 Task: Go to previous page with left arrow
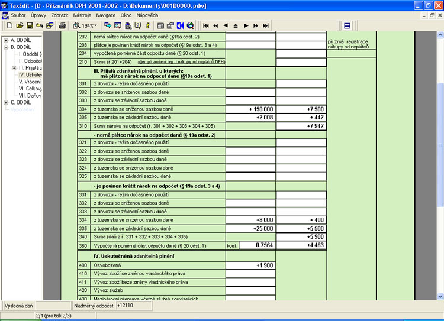pos(226,25)
